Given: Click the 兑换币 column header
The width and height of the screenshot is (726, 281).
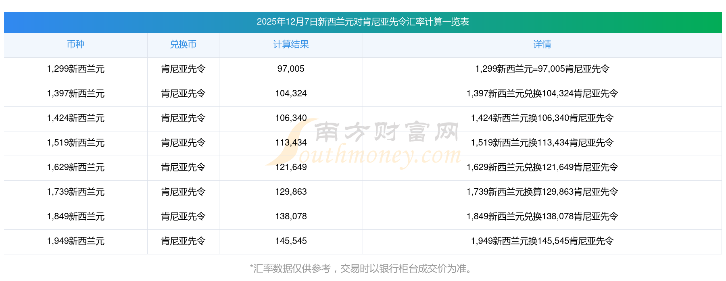Looking at the screenshot, I should tap(183, 44).
